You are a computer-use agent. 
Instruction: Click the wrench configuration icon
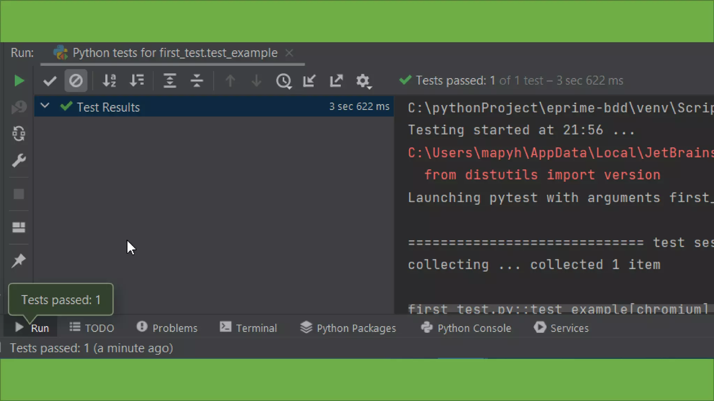click(19, 160)
